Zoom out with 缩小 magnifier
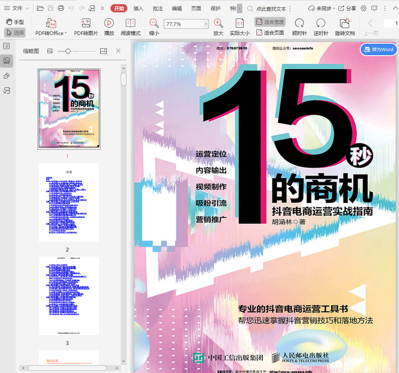Viewport: 399px width, 373px height. tap(154, 23)
